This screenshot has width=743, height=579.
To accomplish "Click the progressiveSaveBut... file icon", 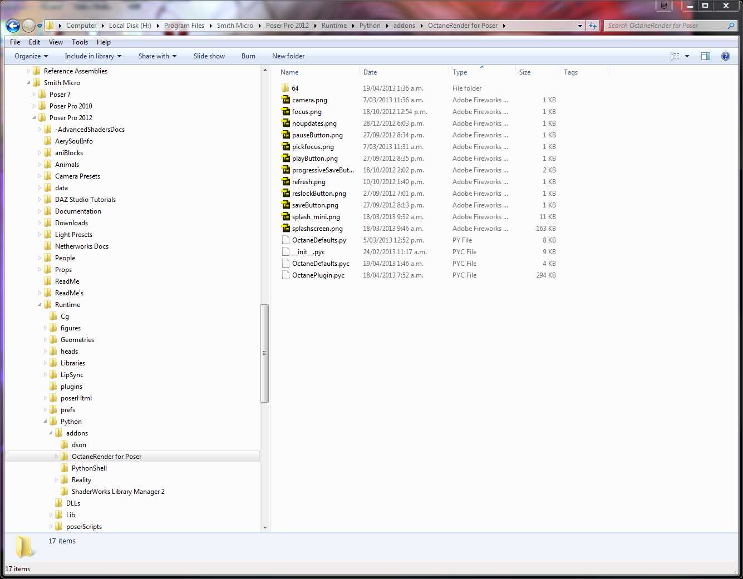I will click(x=286, y=170).
